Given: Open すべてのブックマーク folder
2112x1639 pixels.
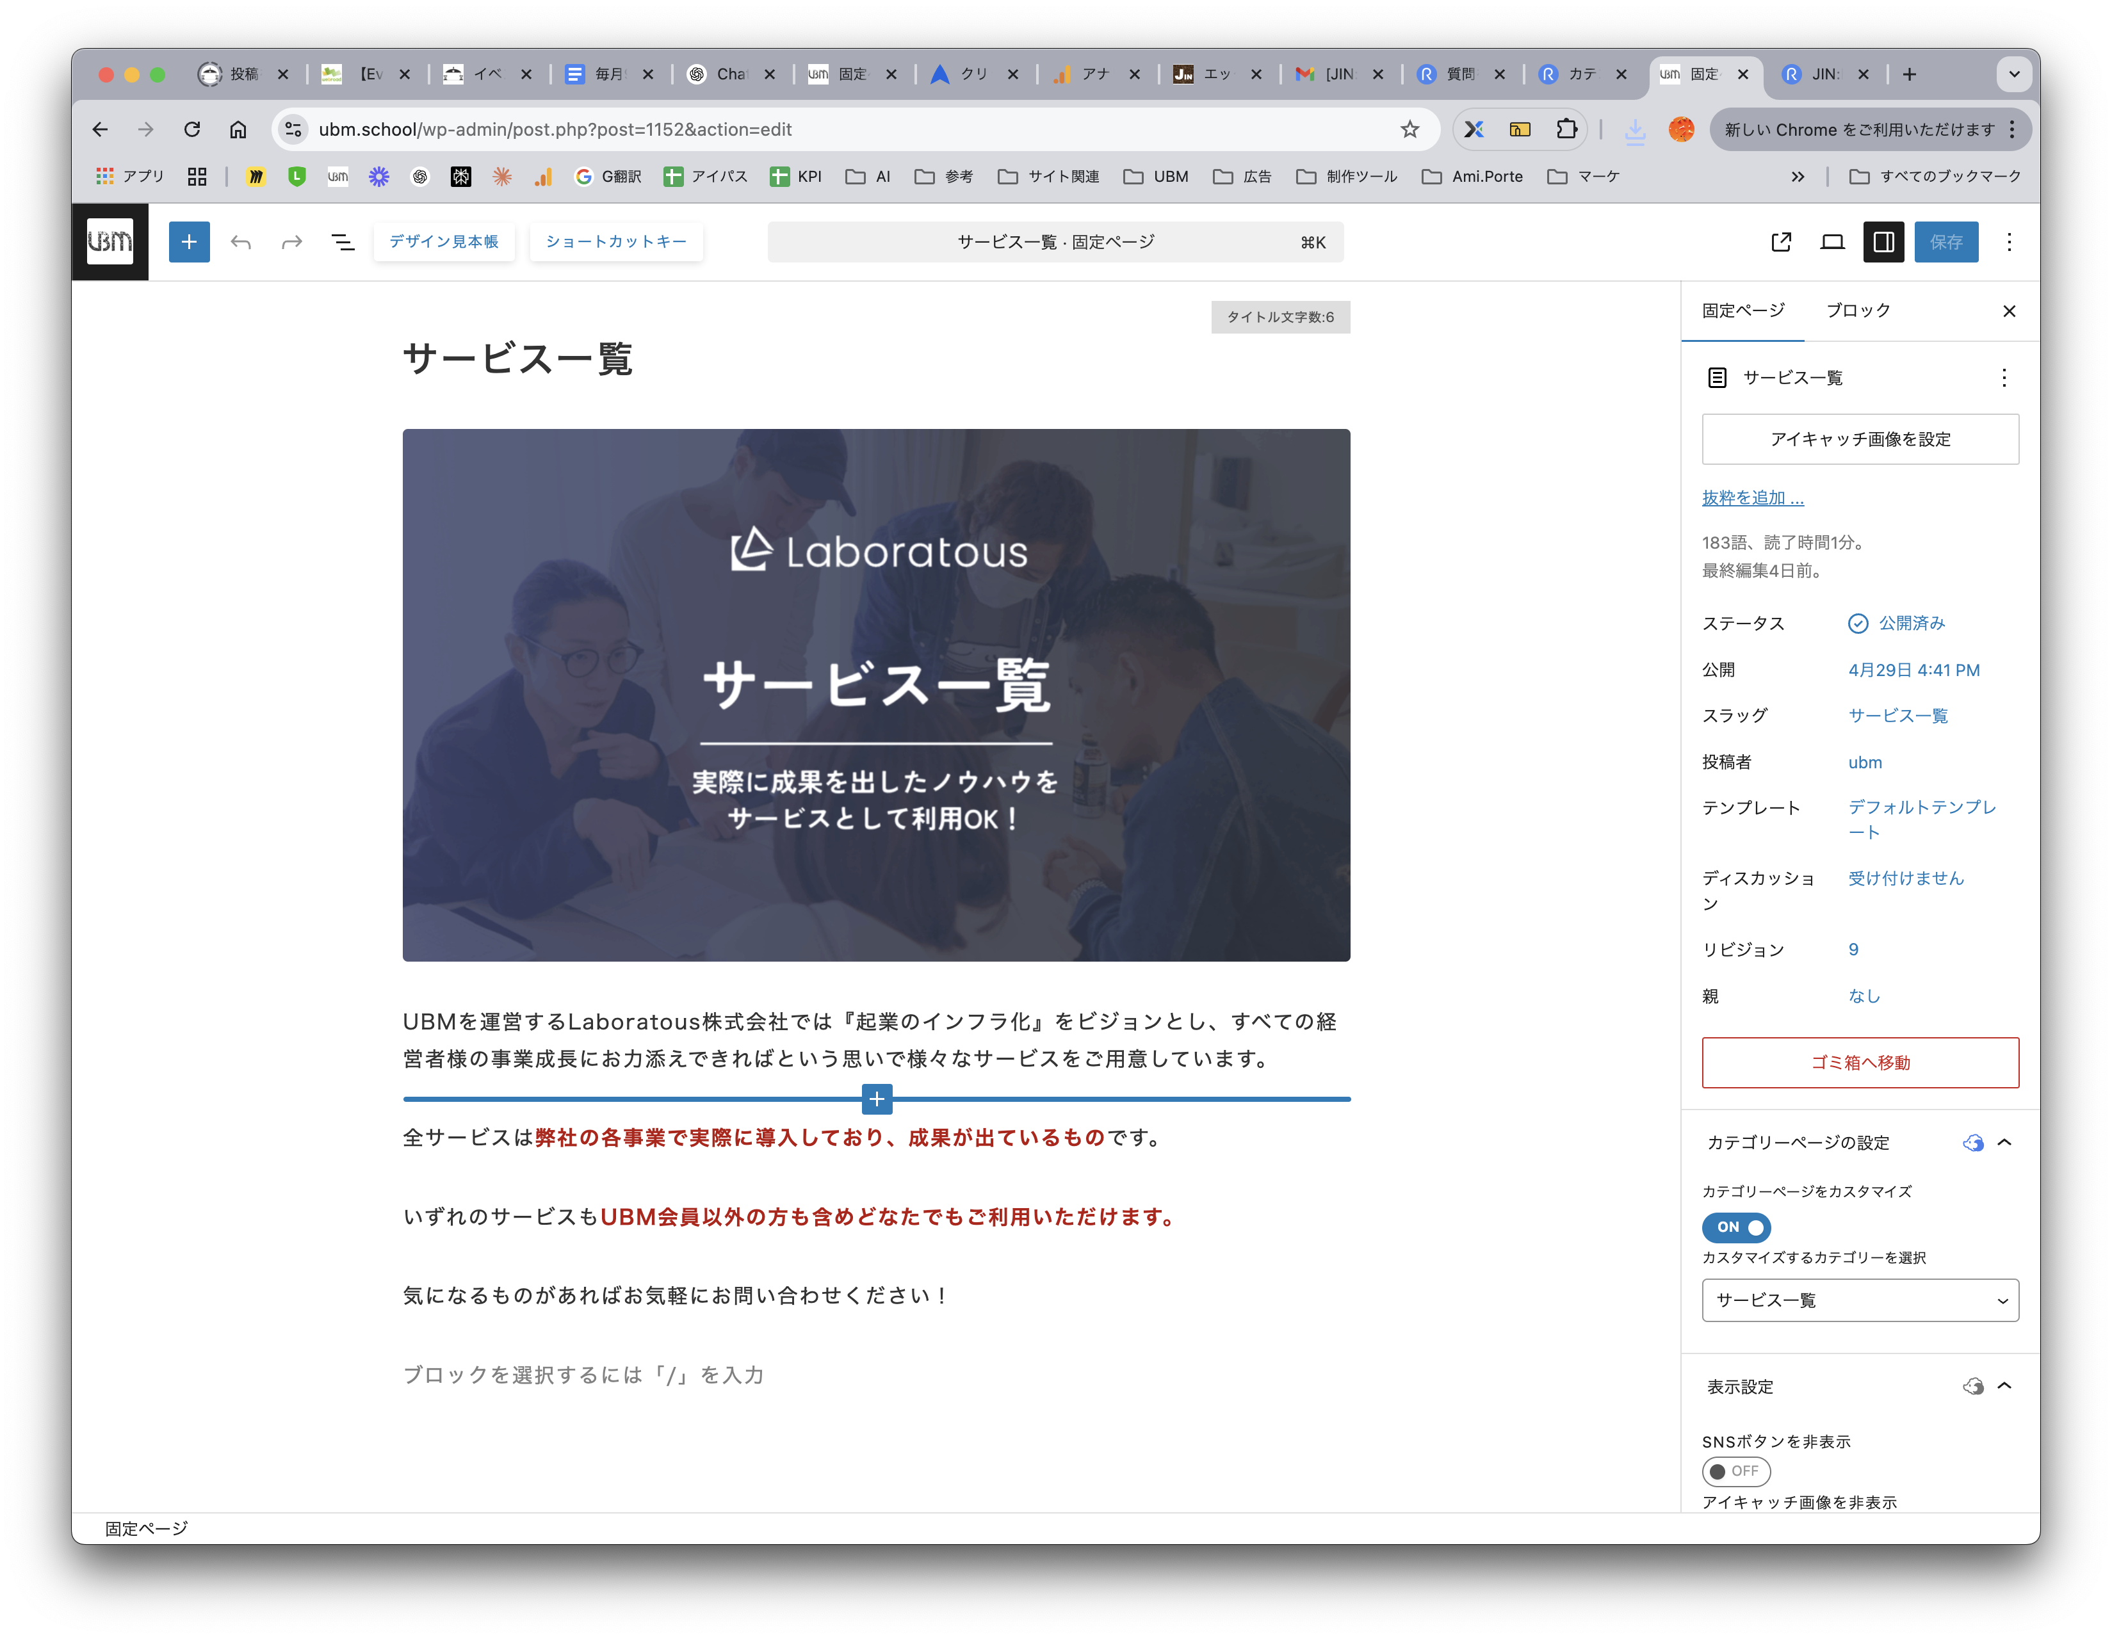Looking at the screenshot, I should (1934, 176).
